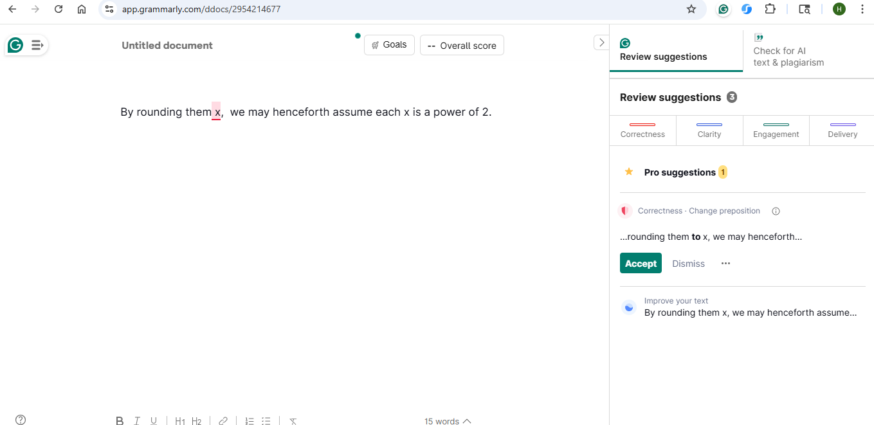Apply Heading 1 style
The width and height of the screenshot is (874, 425).
tap(180, 421)
